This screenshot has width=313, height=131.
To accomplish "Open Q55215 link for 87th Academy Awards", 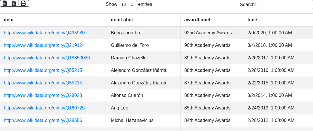I will pyautogui.click(x=43, y=83).
